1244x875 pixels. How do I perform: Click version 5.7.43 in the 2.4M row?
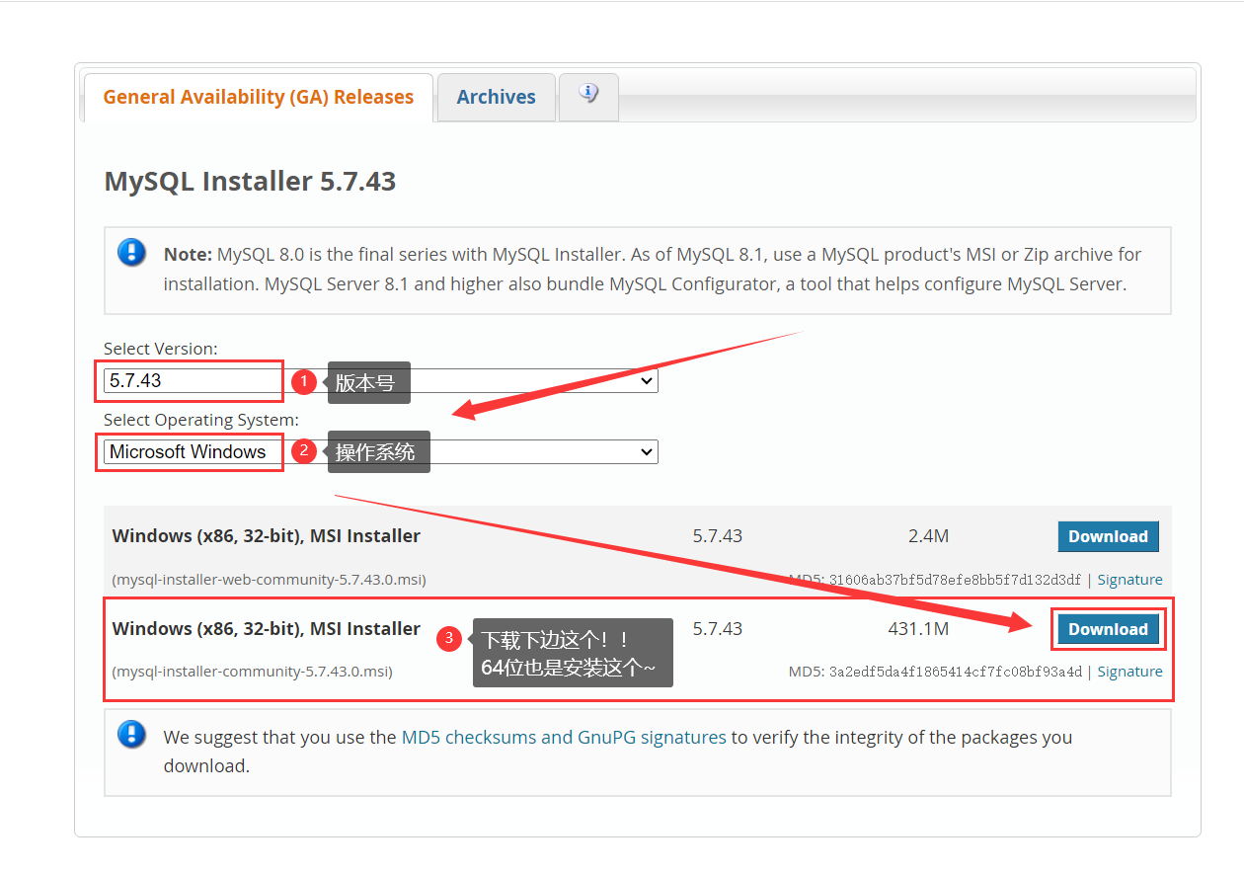718,536
